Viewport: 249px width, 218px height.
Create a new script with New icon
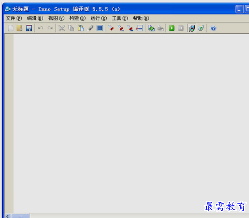(11, 28)
